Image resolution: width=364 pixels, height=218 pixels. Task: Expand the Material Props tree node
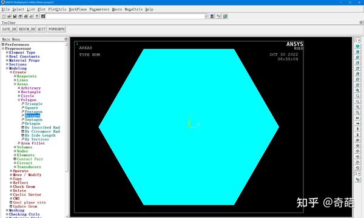7,61
